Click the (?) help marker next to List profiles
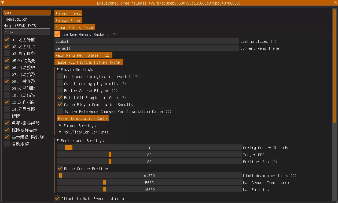338x203 pixels. click(x=273, y=41)
